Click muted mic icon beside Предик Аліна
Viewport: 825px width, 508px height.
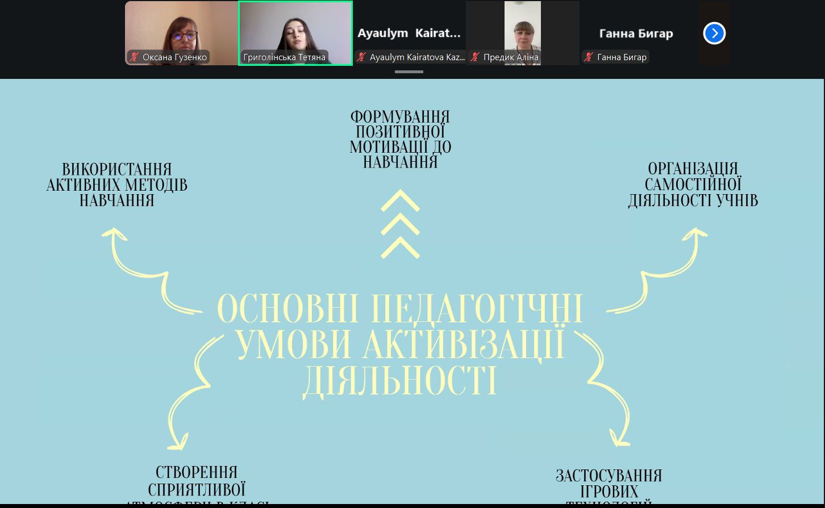coord(475,57)
